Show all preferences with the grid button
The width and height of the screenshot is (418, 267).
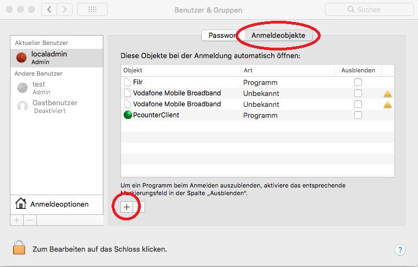pos(92,9)
